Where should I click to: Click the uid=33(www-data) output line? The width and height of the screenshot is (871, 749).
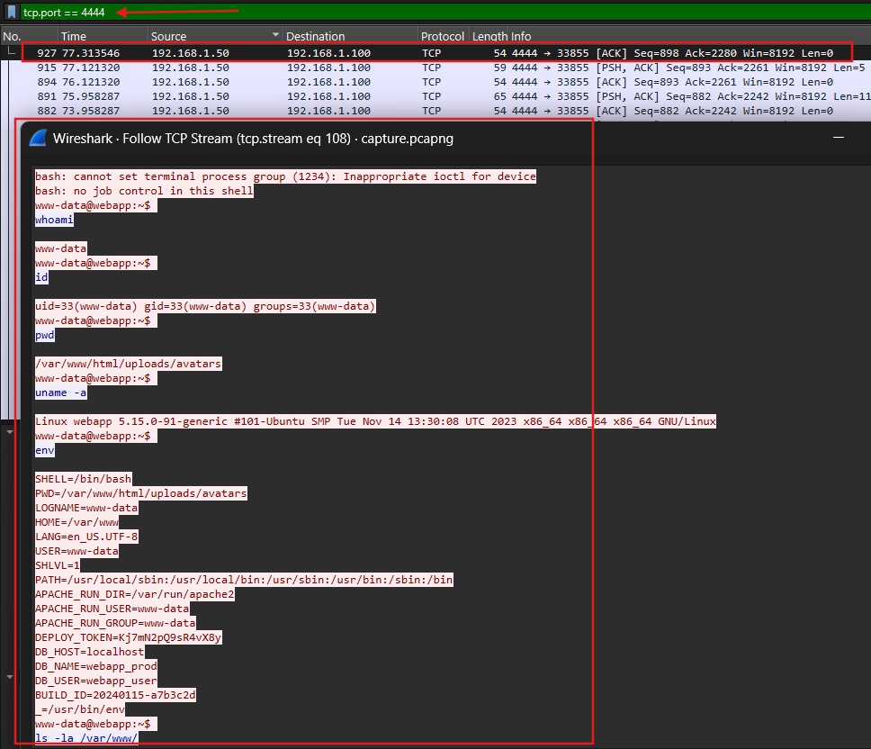tap(205, 306)
